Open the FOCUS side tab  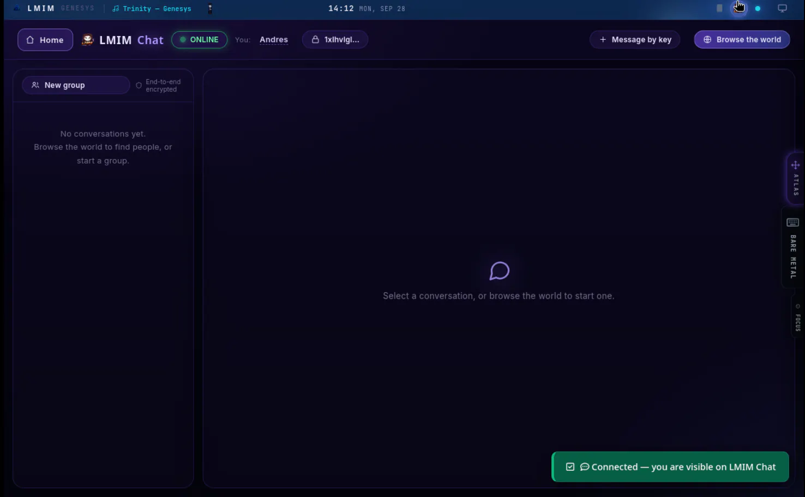tap(798, 317)
